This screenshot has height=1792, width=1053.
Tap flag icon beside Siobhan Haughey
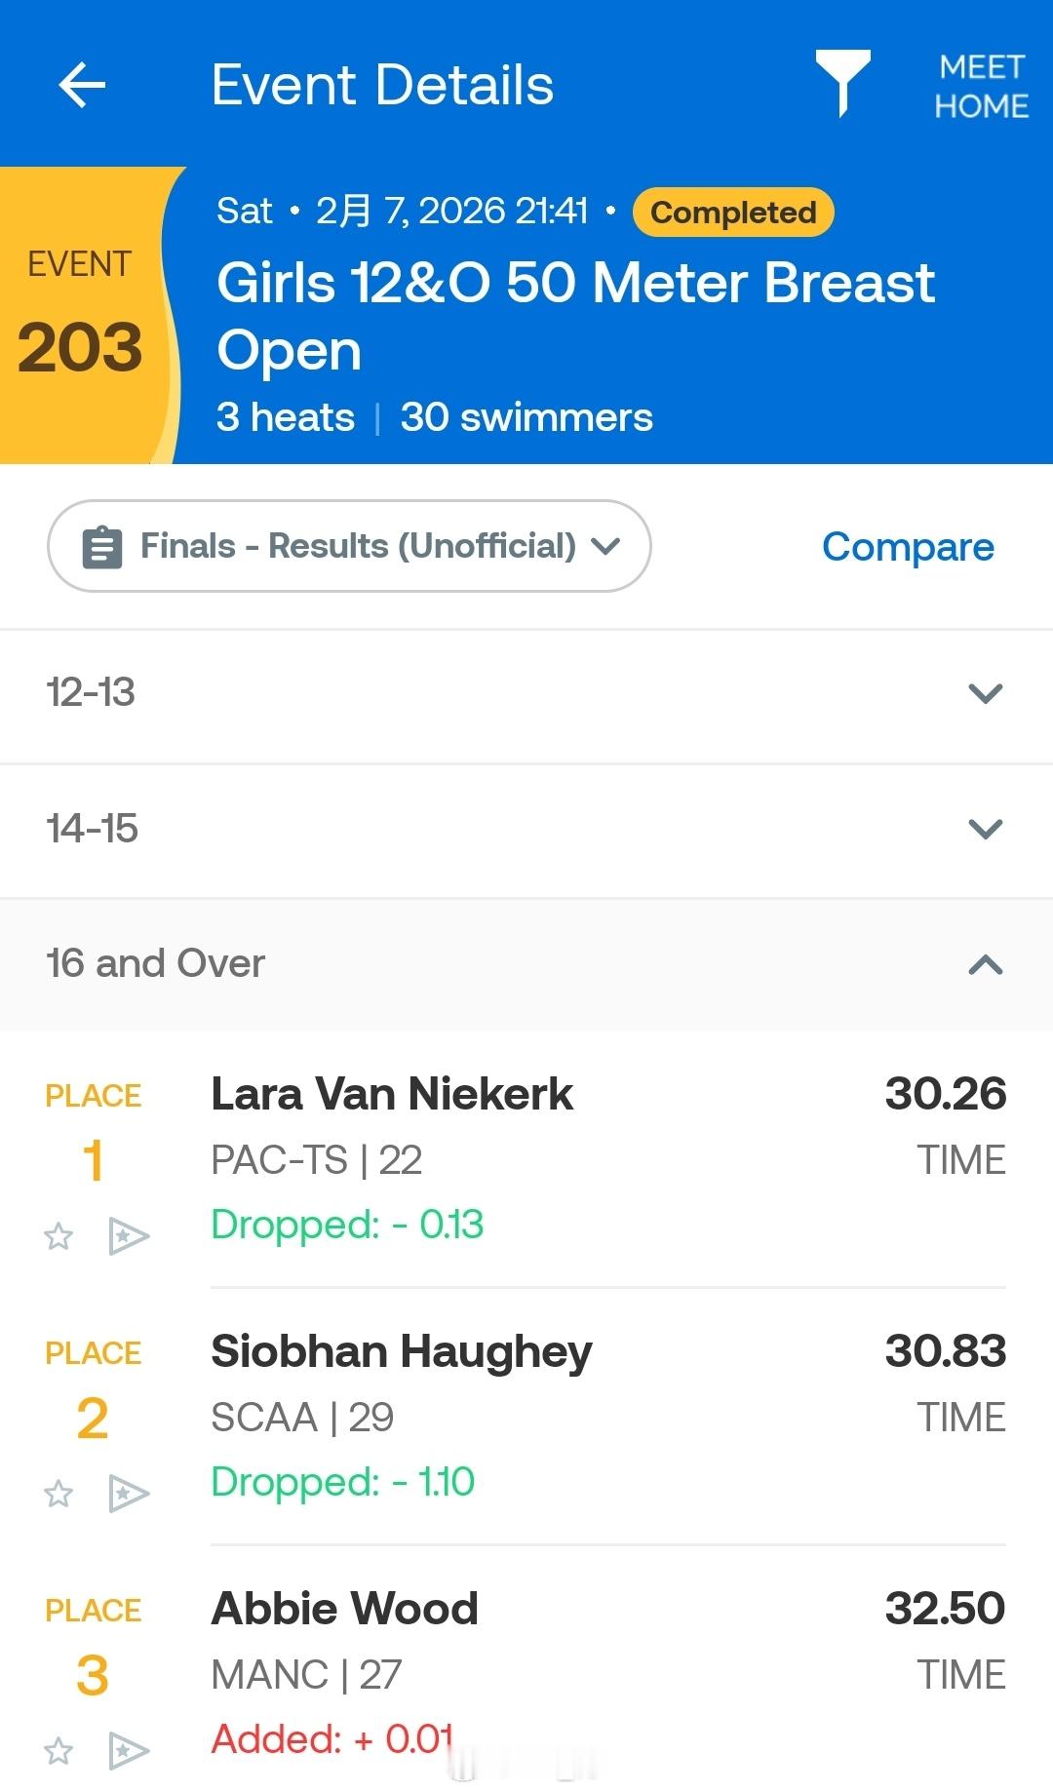128,1494
